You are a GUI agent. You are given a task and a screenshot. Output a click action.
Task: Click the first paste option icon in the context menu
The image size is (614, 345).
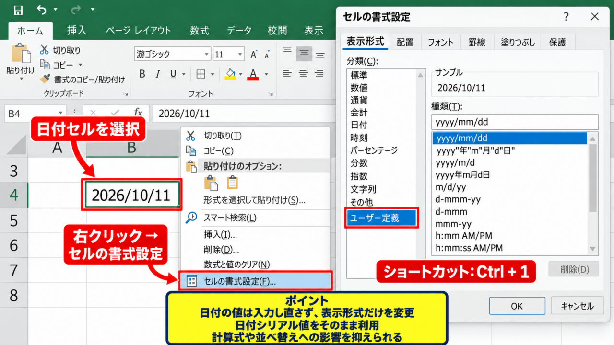pyautogui.click(x=211, y=183)
